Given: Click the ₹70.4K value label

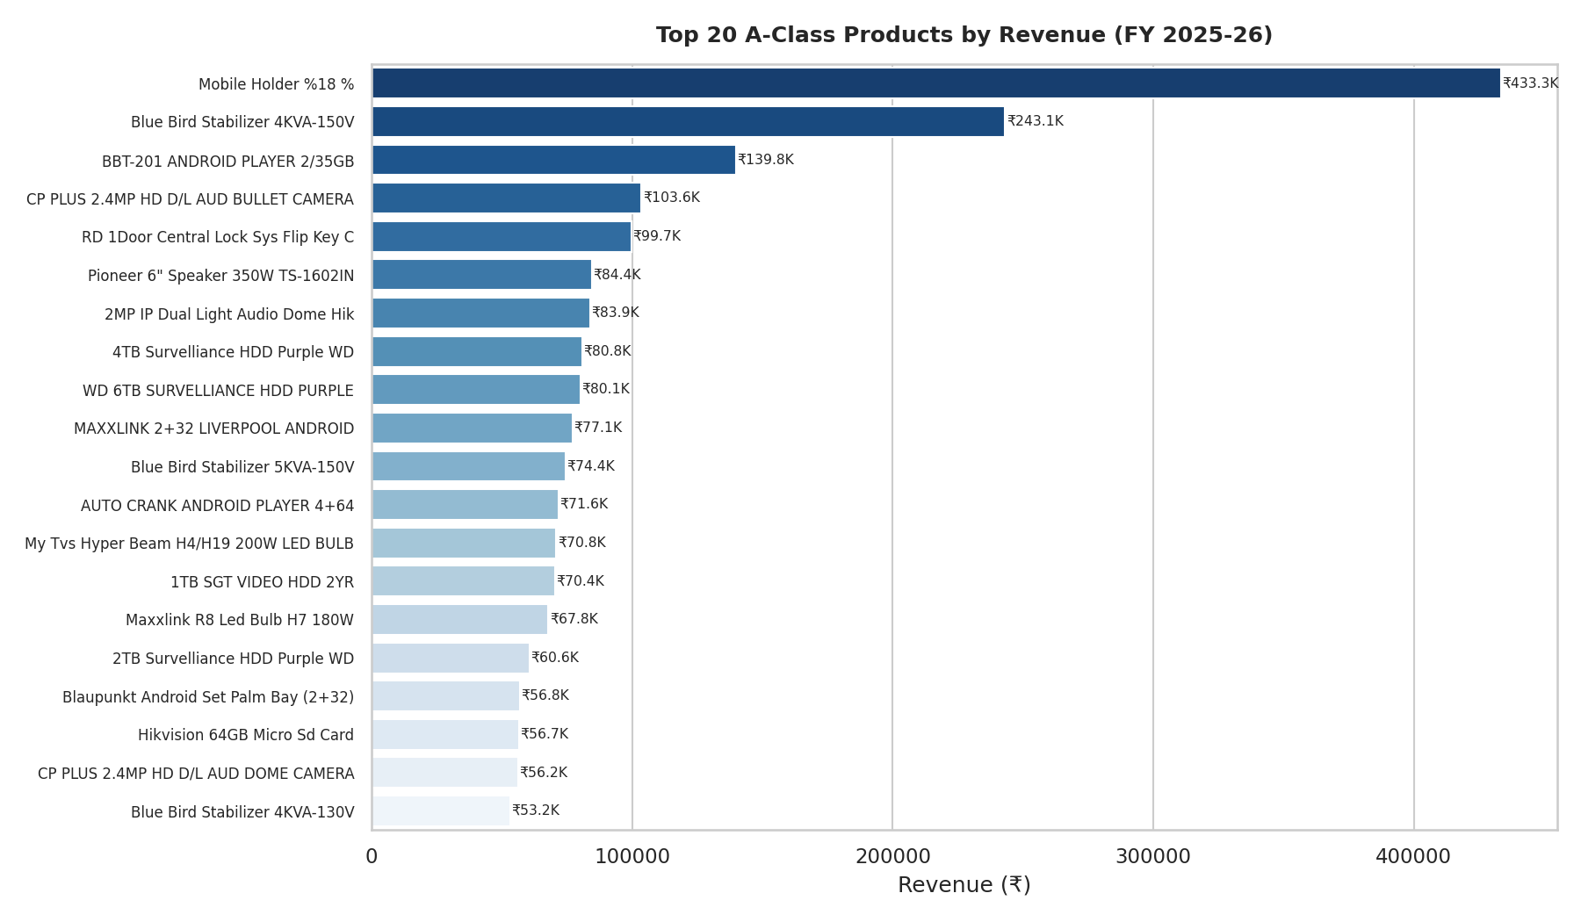Looking at the screenshot, I should [x=580, y=581].
